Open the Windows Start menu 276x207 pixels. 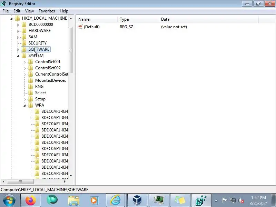tap(9, 200)
